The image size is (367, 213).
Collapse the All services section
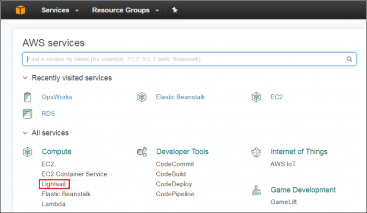[25, 133]
